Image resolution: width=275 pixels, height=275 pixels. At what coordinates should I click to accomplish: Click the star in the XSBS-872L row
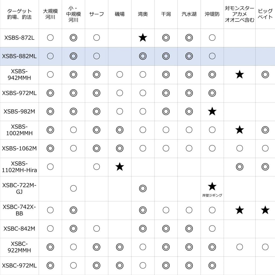click(x=143, y=38)
